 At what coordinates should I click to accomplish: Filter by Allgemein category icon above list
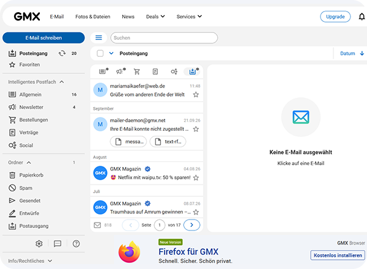pyautogui.click(x=103, y=72)
